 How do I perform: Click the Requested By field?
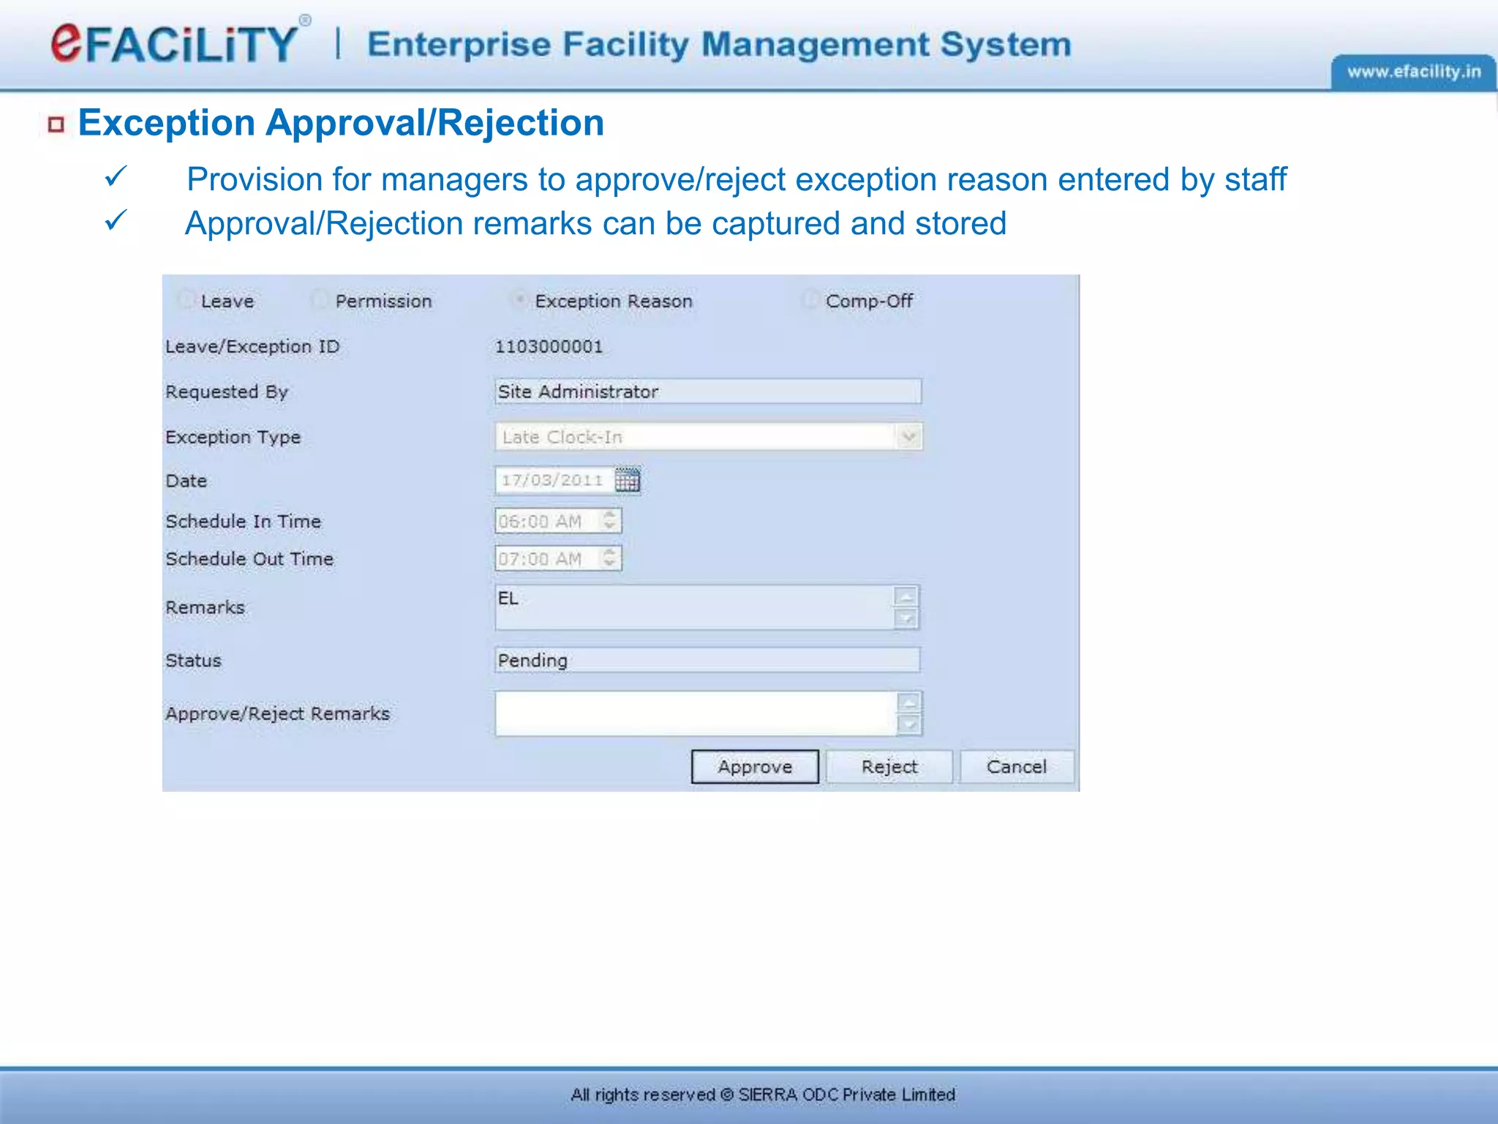pos(708,391)
